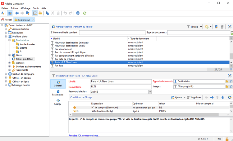
Task: Click the lock icon in status bar
Action: 227,139
